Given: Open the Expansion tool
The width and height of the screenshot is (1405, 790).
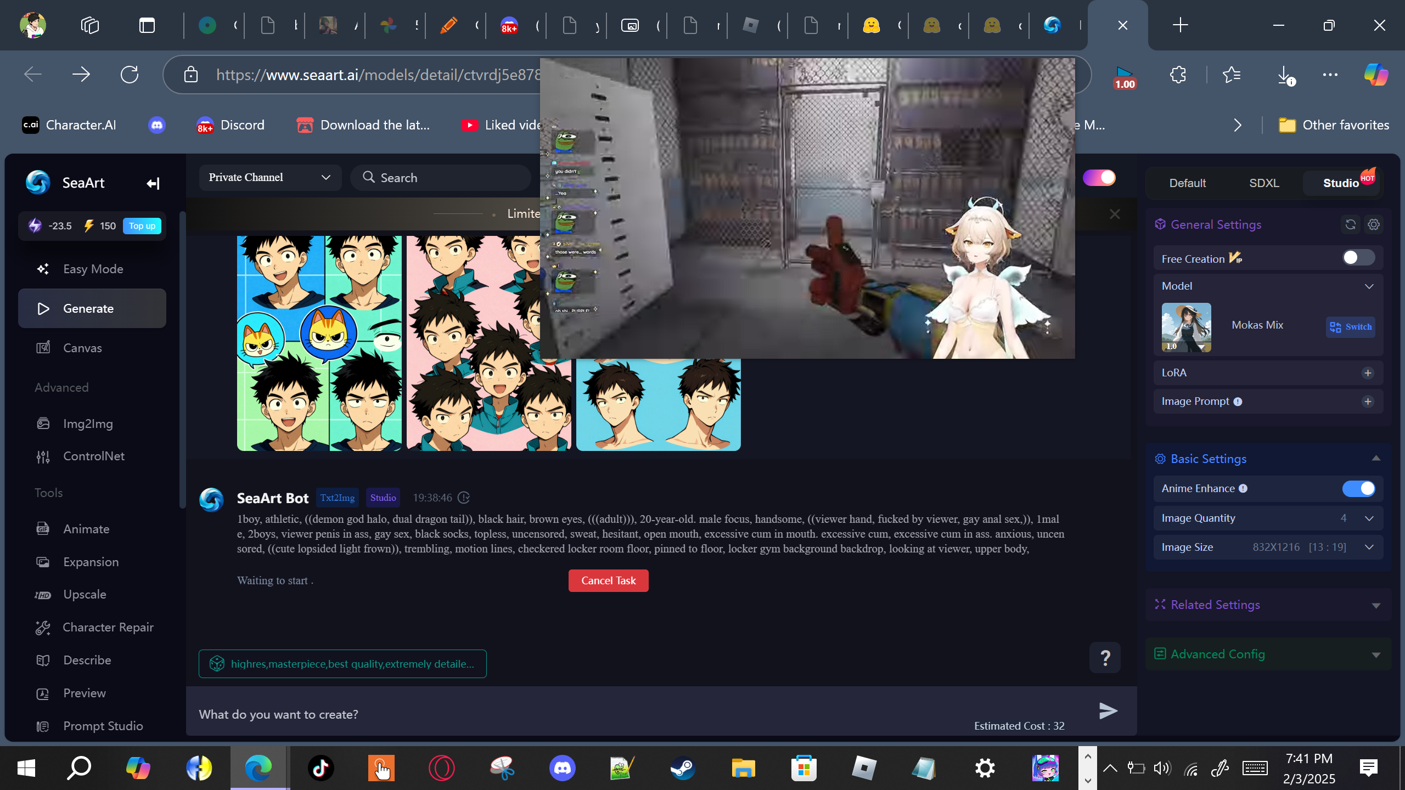Looking at the screenshot, I should pyautogui.click(x=92, y=562).
